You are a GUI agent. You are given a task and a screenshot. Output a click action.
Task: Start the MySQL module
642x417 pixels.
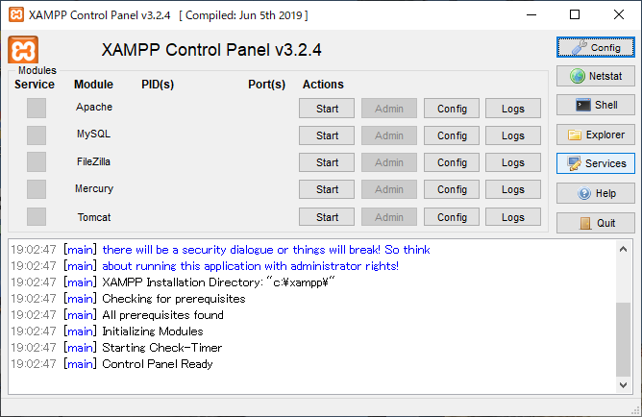pos(327,135)
